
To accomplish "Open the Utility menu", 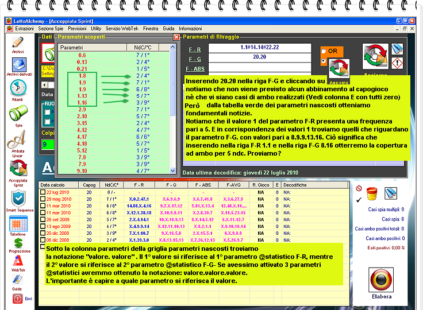I will pyautogui.click(x=96, y=29).
